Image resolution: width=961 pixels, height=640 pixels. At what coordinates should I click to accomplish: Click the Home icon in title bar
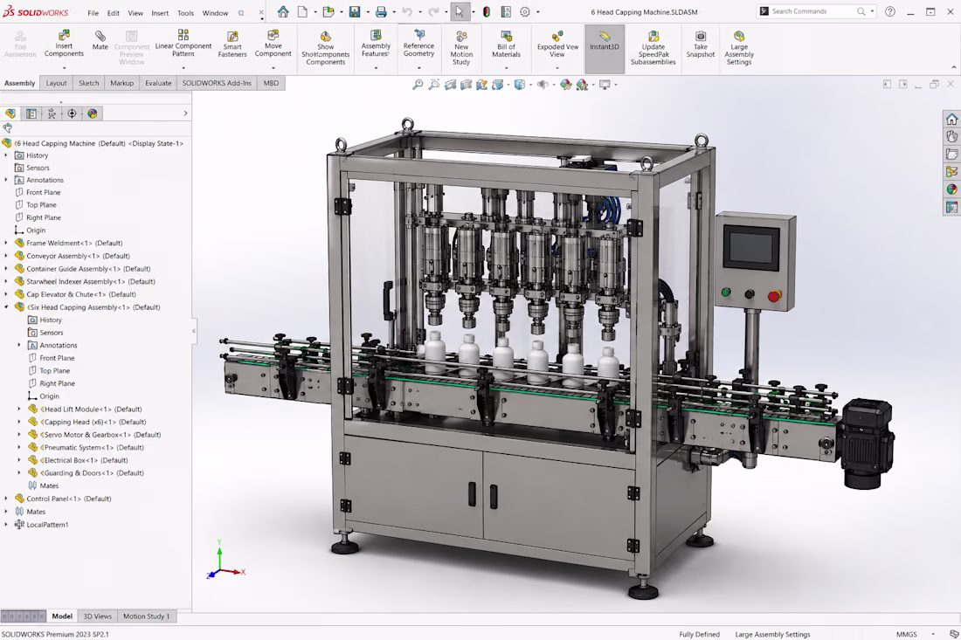point(282,11)
